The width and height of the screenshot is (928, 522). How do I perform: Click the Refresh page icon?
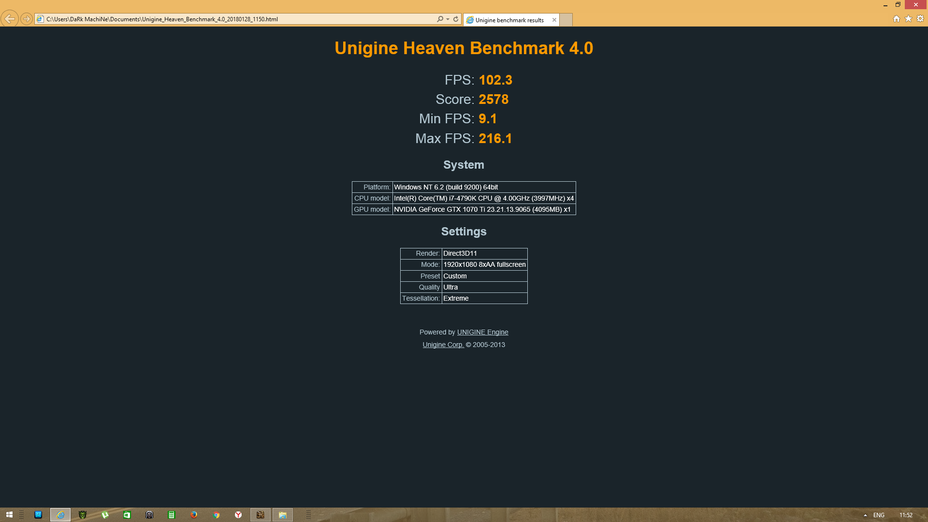click(456, 19)
